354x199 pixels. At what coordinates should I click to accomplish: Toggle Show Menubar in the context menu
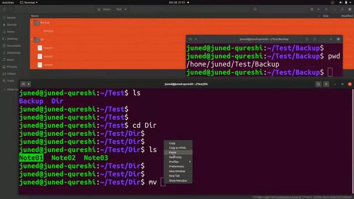pyautogui.click(x=178, y=181)
